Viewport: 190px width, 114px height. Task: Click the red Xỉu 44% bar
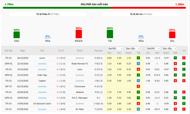click(x=172, y=35)
